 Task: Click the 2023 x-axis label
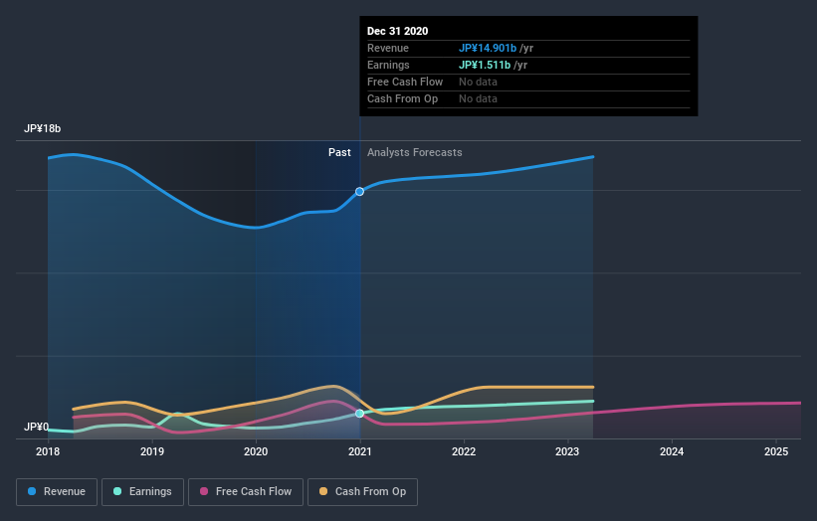pyautogui.click(x=567, y=451)
